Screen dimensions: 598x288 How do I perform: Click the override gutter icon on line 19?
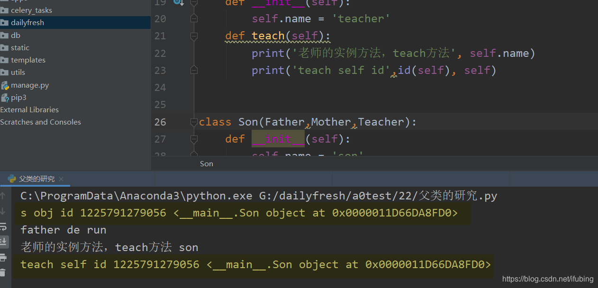pyautogui.click(x=178, y=2)
